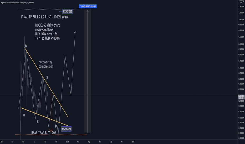Click the 0.12469028 price label

(x=66, y=129)
